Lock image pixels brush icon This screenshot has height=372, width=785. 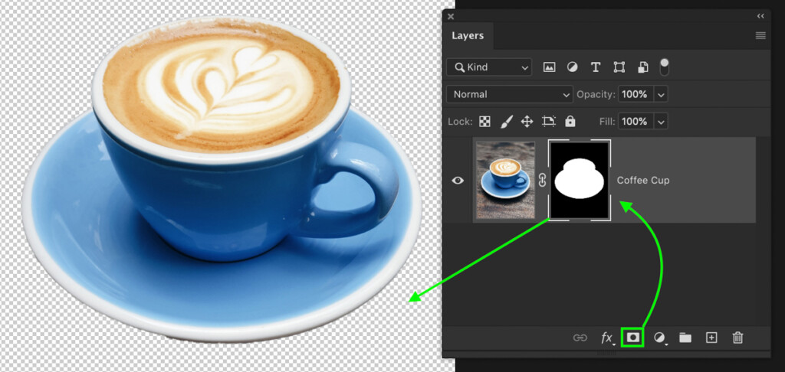[x=507, y=122]
